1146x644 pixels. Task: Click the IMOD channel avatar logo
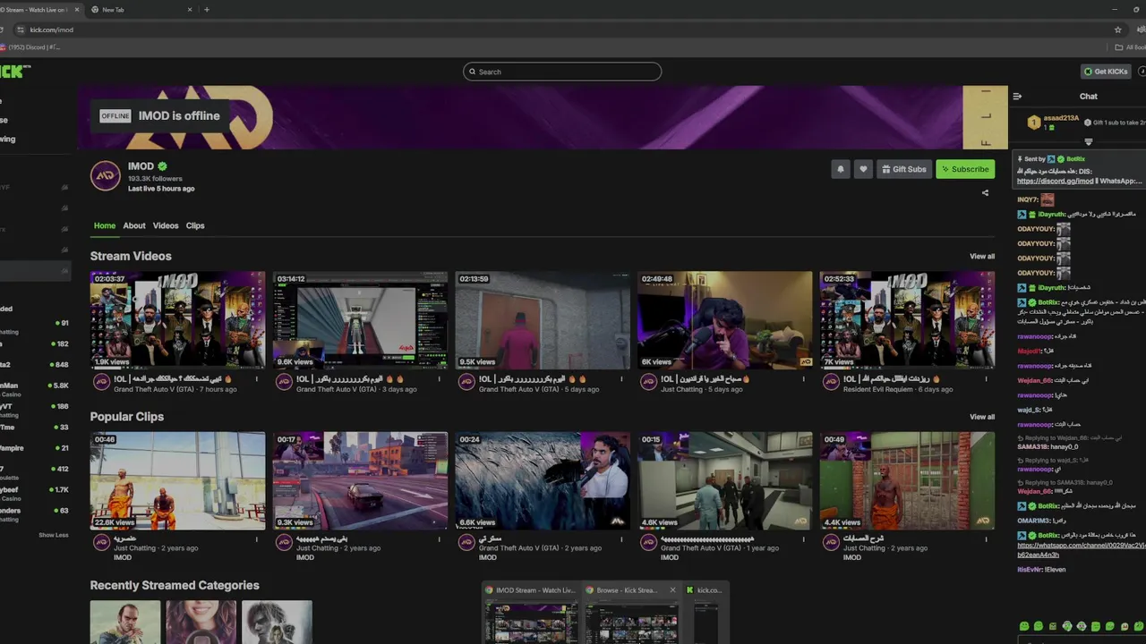point(106,176)
